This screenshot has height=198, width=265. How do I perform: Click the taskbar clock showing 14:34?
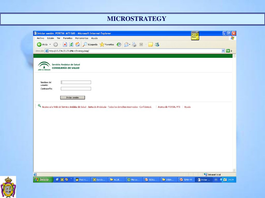(x=231, y=180)
